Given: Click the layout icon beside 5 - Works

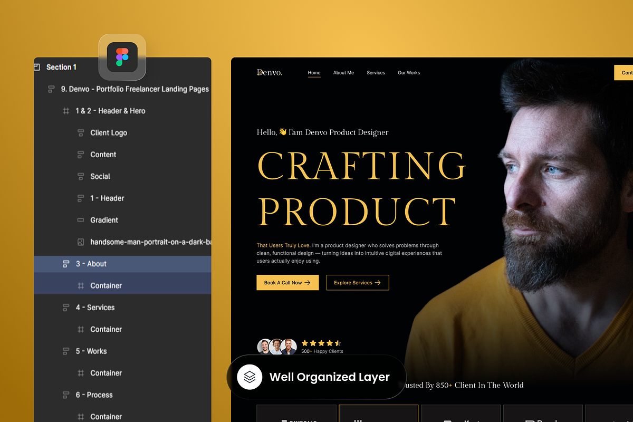Looking at the screenshot, I should 66,351.
